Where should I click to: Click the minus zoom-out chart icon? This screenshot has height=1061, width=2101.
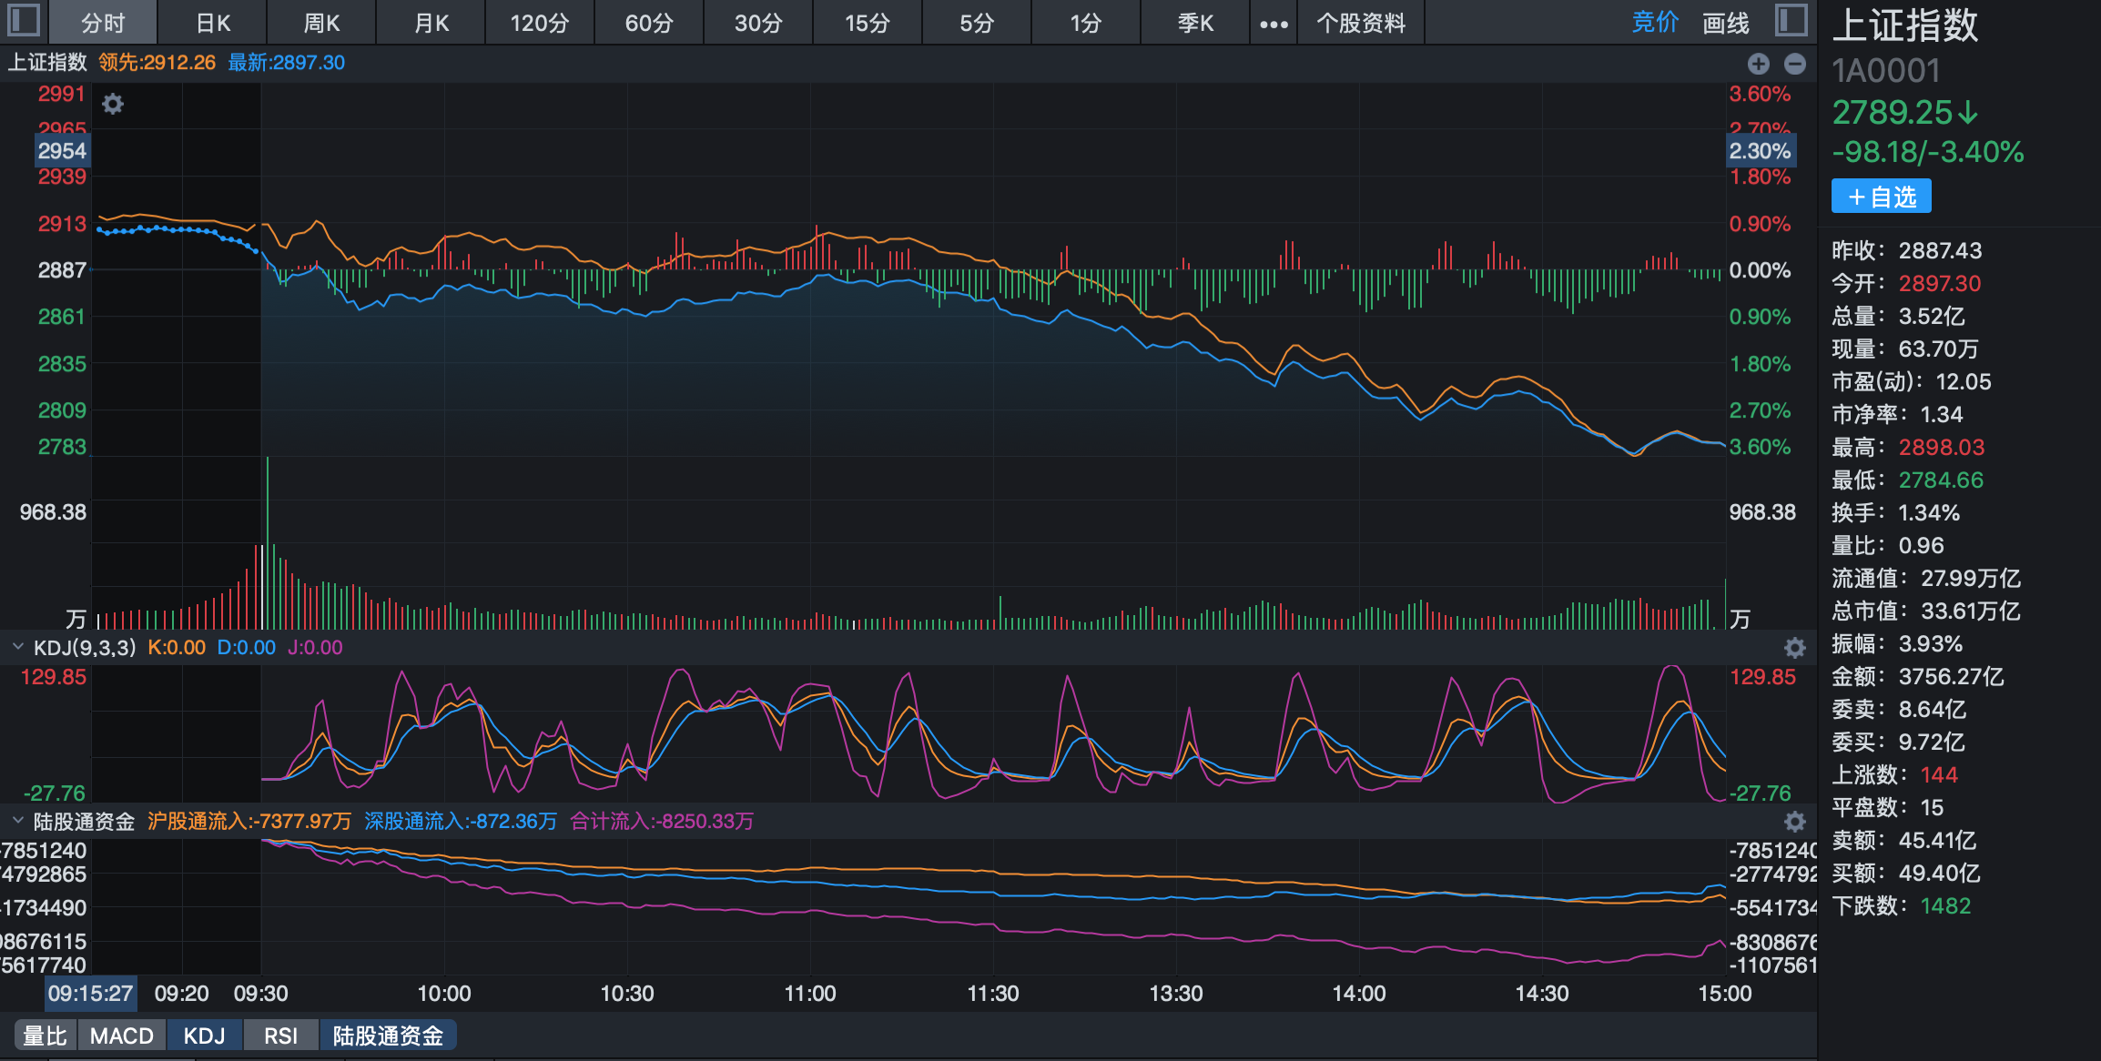pyautogui.click(x=1795, y=64)
